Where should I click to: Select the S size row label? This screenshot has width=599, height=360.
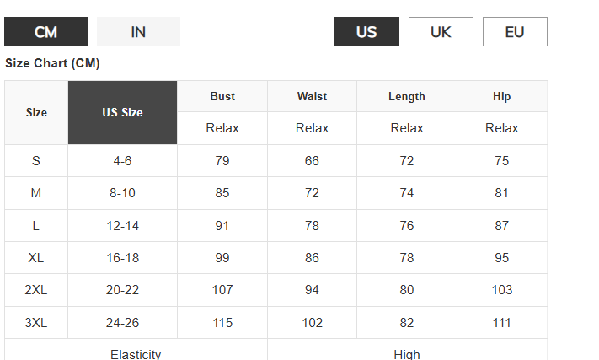36,161
